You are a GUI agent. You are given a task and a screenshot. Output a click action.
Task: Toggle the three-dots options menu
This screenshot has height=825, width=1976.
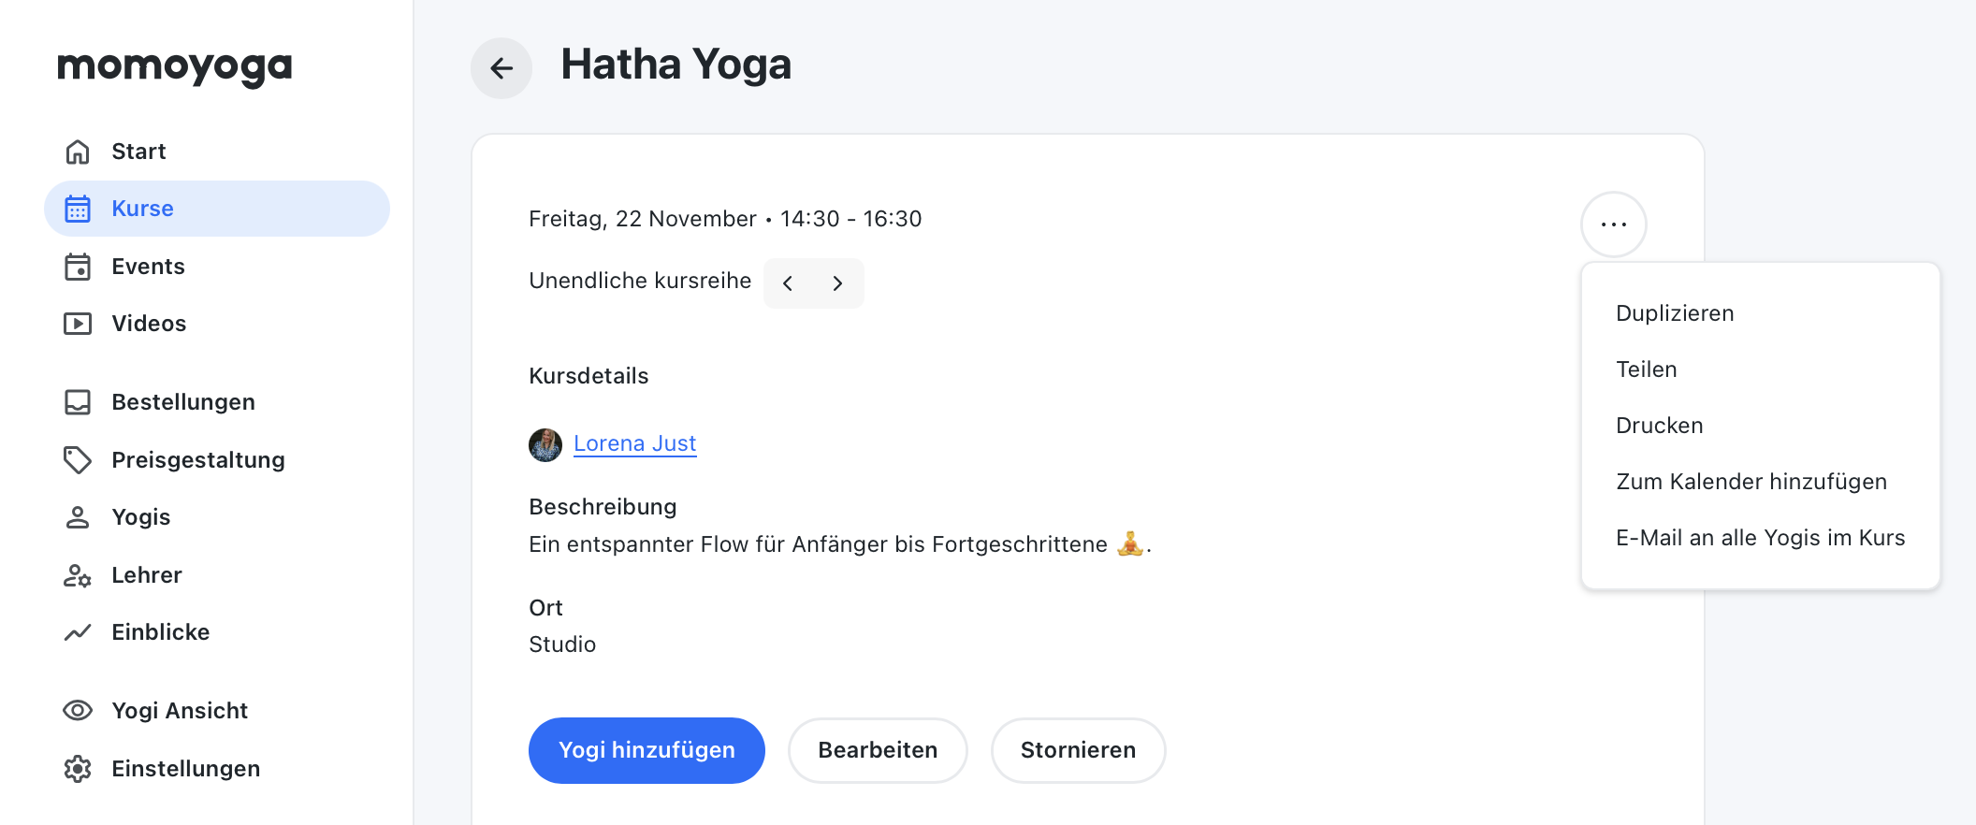pyautogui.click(x=1614, y=224)
